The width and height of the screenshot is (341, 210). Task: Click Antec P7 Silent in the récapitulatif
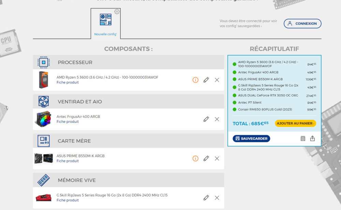coord(250,102)
